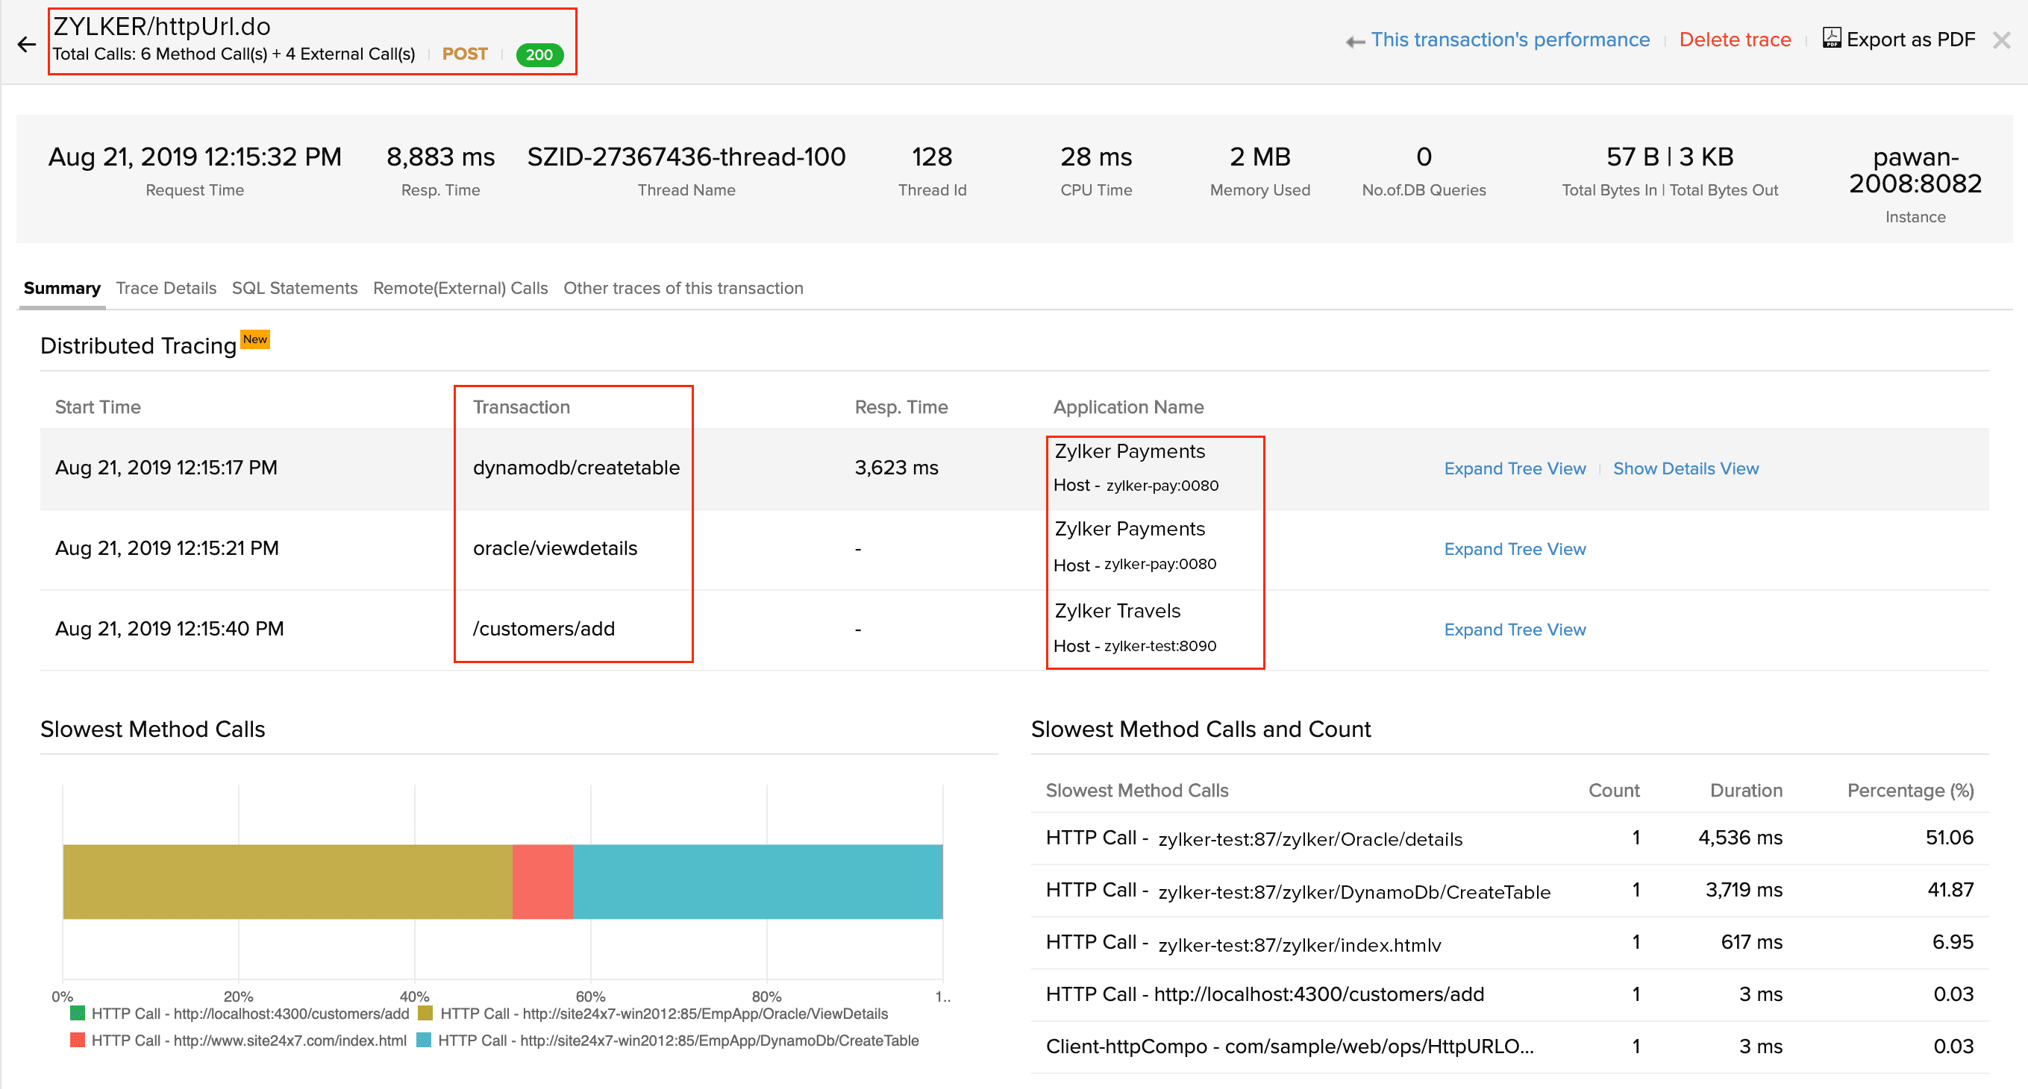
Task: Expand Tree View for /customers/add
Action: pyautogui.click(x=1514, y=630)
